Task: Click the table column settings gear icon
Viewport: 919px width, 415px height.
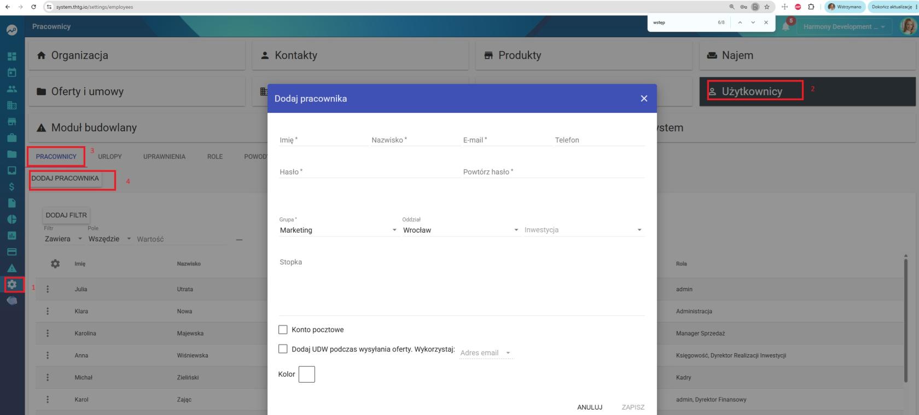Action: (55, 263)
